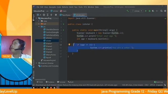Open the VCS menu
The width and height of the screenshot is (168, 94).
85,7
